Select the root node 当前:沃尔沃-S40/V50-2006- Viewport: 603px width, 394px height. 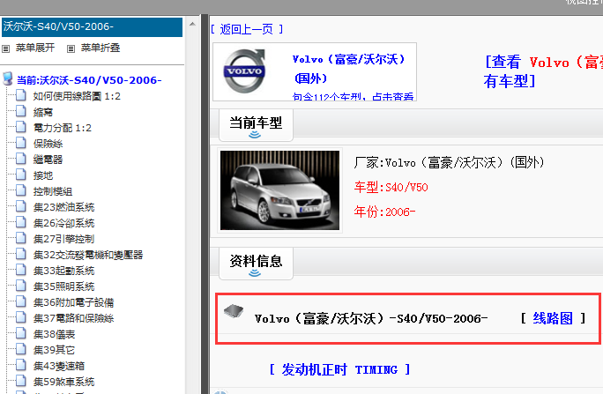pos(89,80)
